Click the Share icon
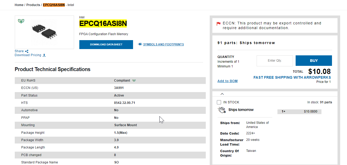 (27, 51)
